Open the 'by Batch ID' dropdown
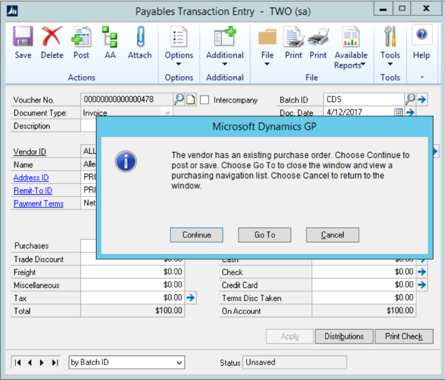Screen dimensions: 445x380 [178, 362]
